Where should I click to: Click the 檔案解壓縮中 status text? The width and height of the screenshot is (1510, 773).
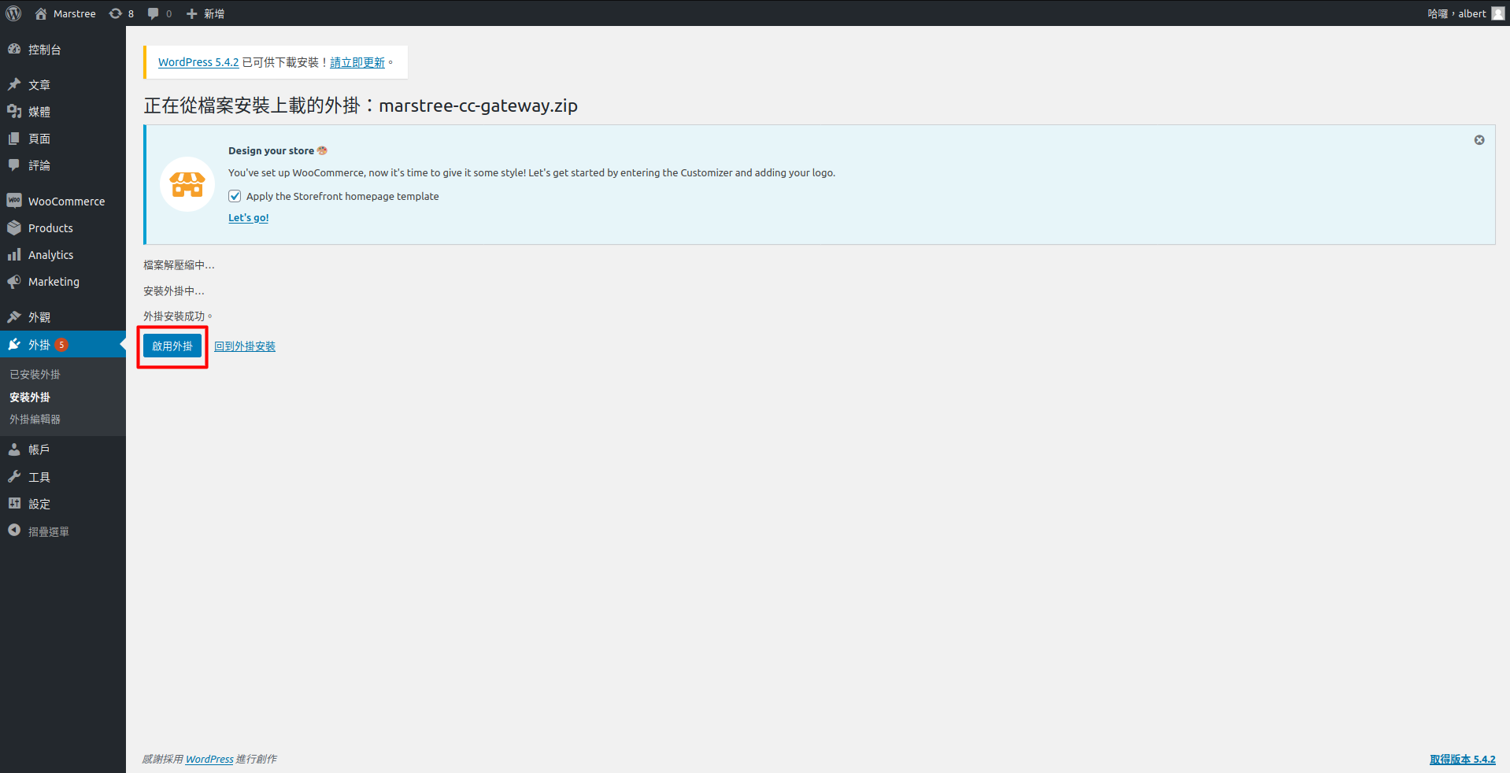[179, 265]
